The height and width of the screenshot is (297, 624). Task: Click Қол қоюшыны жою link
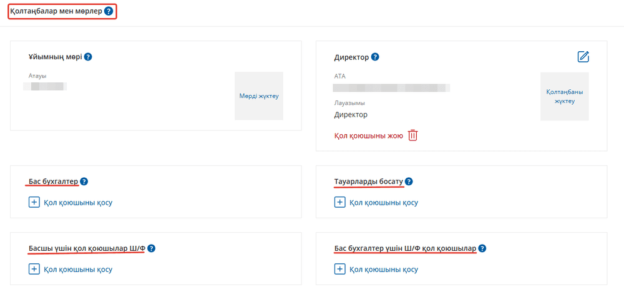point(369,135)
